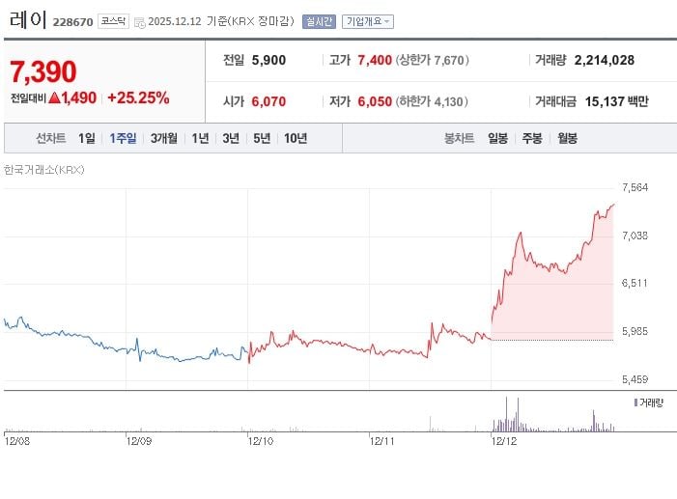
Task: Click the stock name 레이
Action: pos(26,19)
